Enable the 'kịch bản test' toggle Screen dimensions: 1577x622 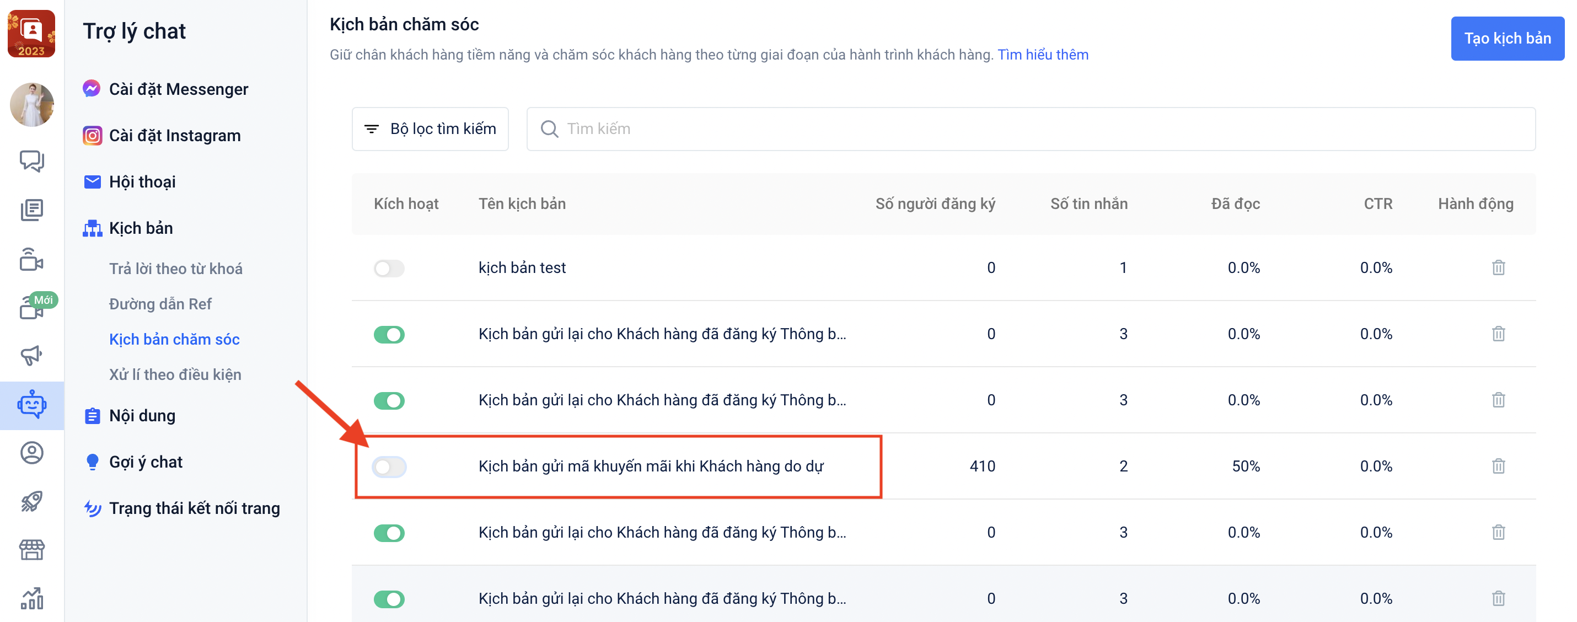389,268
